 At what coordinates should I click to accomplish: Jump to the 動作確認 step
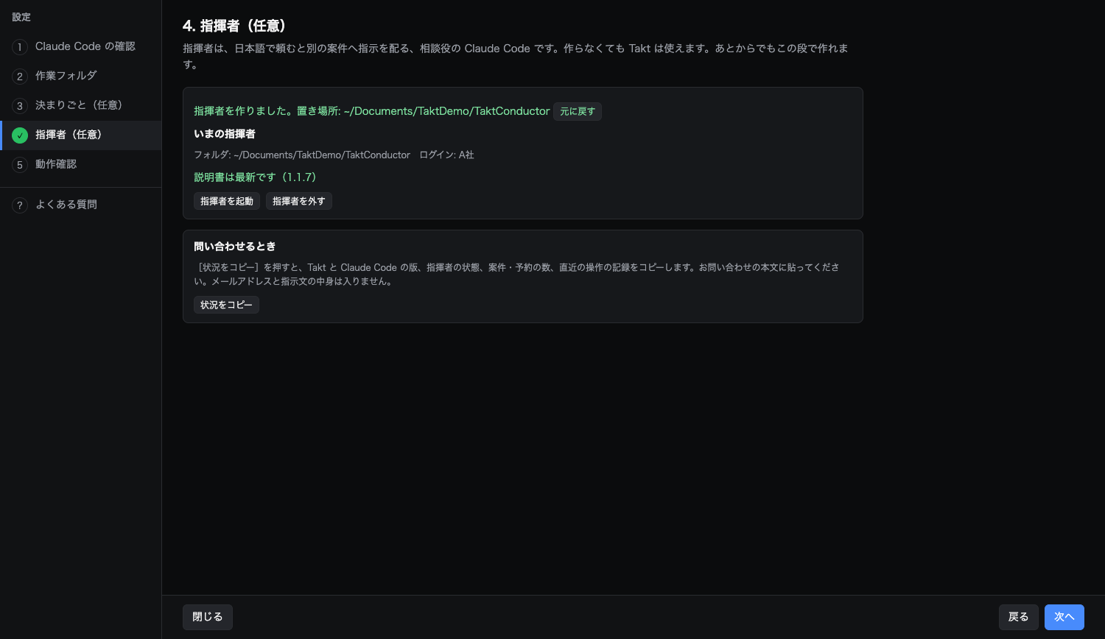[81, 164]
